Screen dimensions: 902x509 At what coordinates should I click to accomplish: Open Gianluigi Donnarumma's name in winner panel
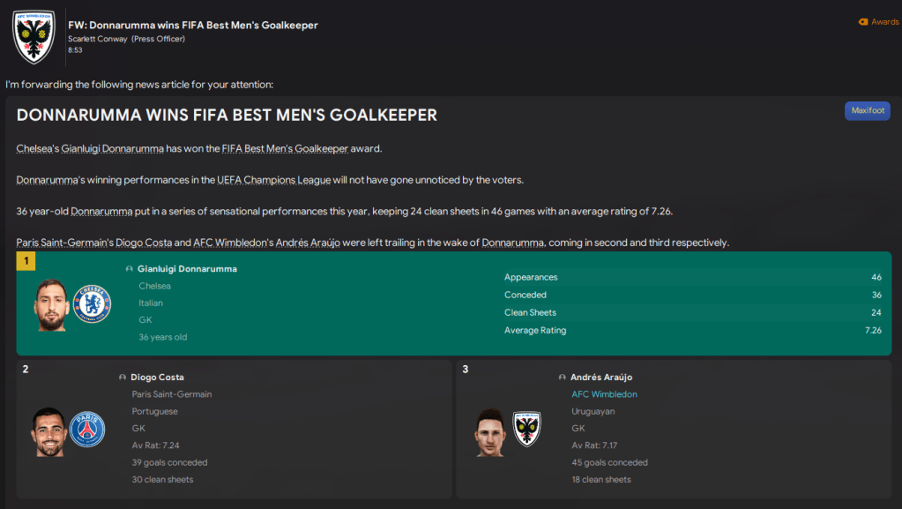187,269
